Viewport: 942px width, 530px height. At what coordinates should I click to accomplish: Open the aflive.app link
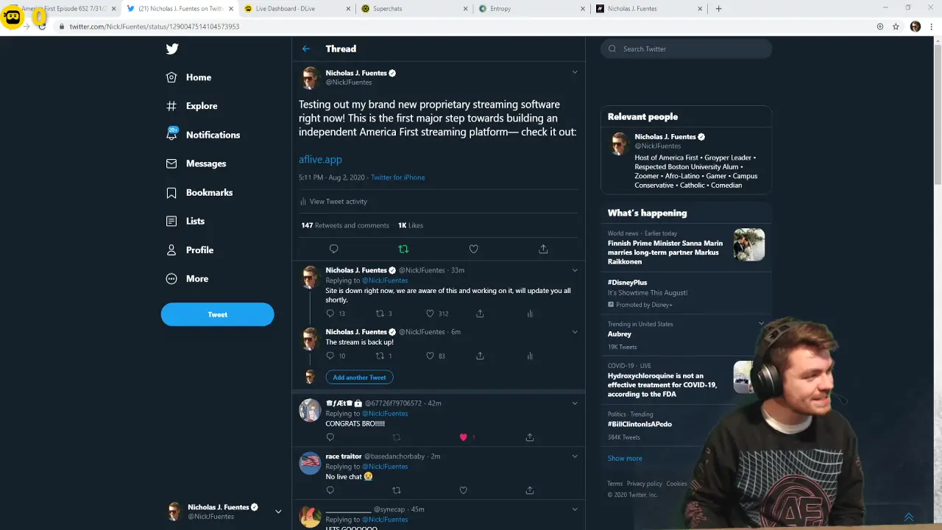(x=319, y=159)
